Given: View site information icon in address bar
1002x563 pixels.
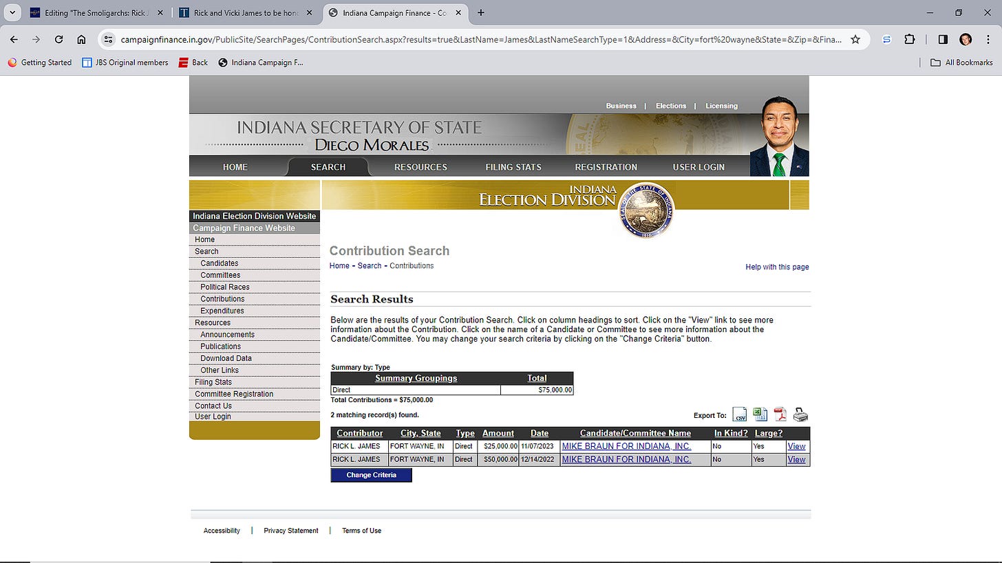Looking at the screenshot, I should tap(108, 39).
